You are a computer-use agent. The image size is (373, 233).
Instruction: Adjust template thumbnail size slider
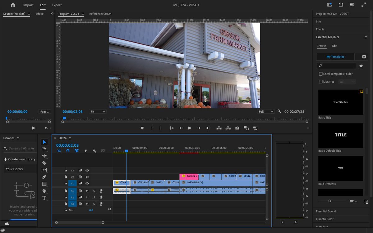(x=330, y=201)
